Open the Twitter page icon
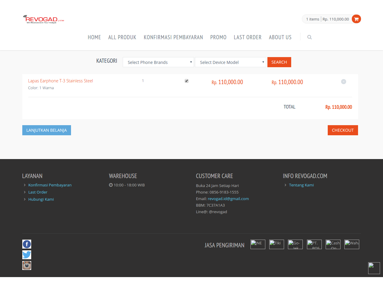Viewport: 383px width, 308px height. 26,255
